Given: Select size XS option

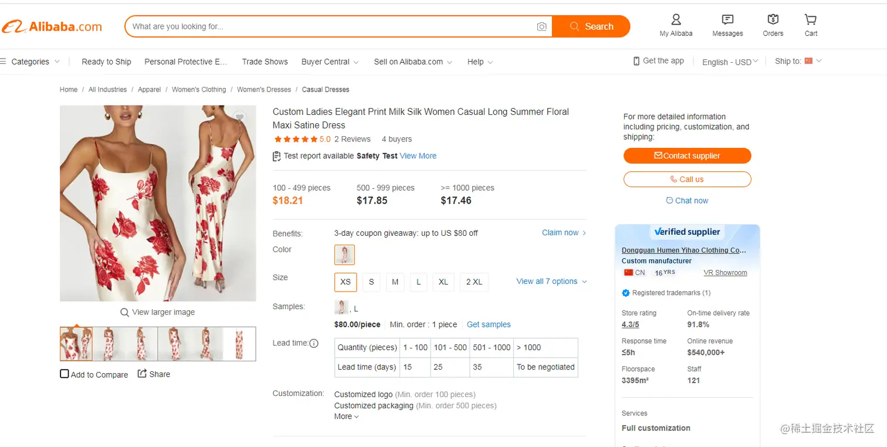Looking at the screenshot, I should (x=346, y=282).
